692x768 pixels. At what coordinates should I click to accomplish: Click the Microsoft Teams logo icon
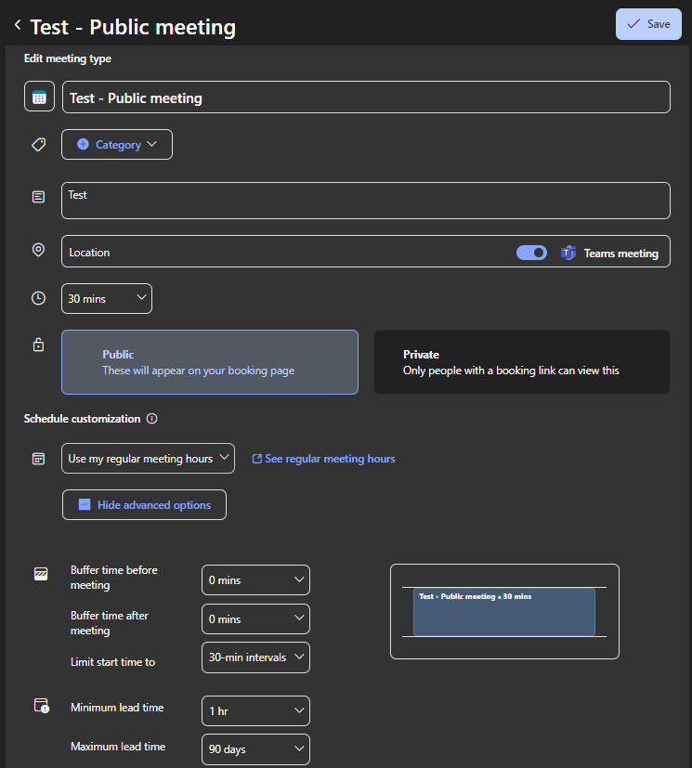point(568,253)
